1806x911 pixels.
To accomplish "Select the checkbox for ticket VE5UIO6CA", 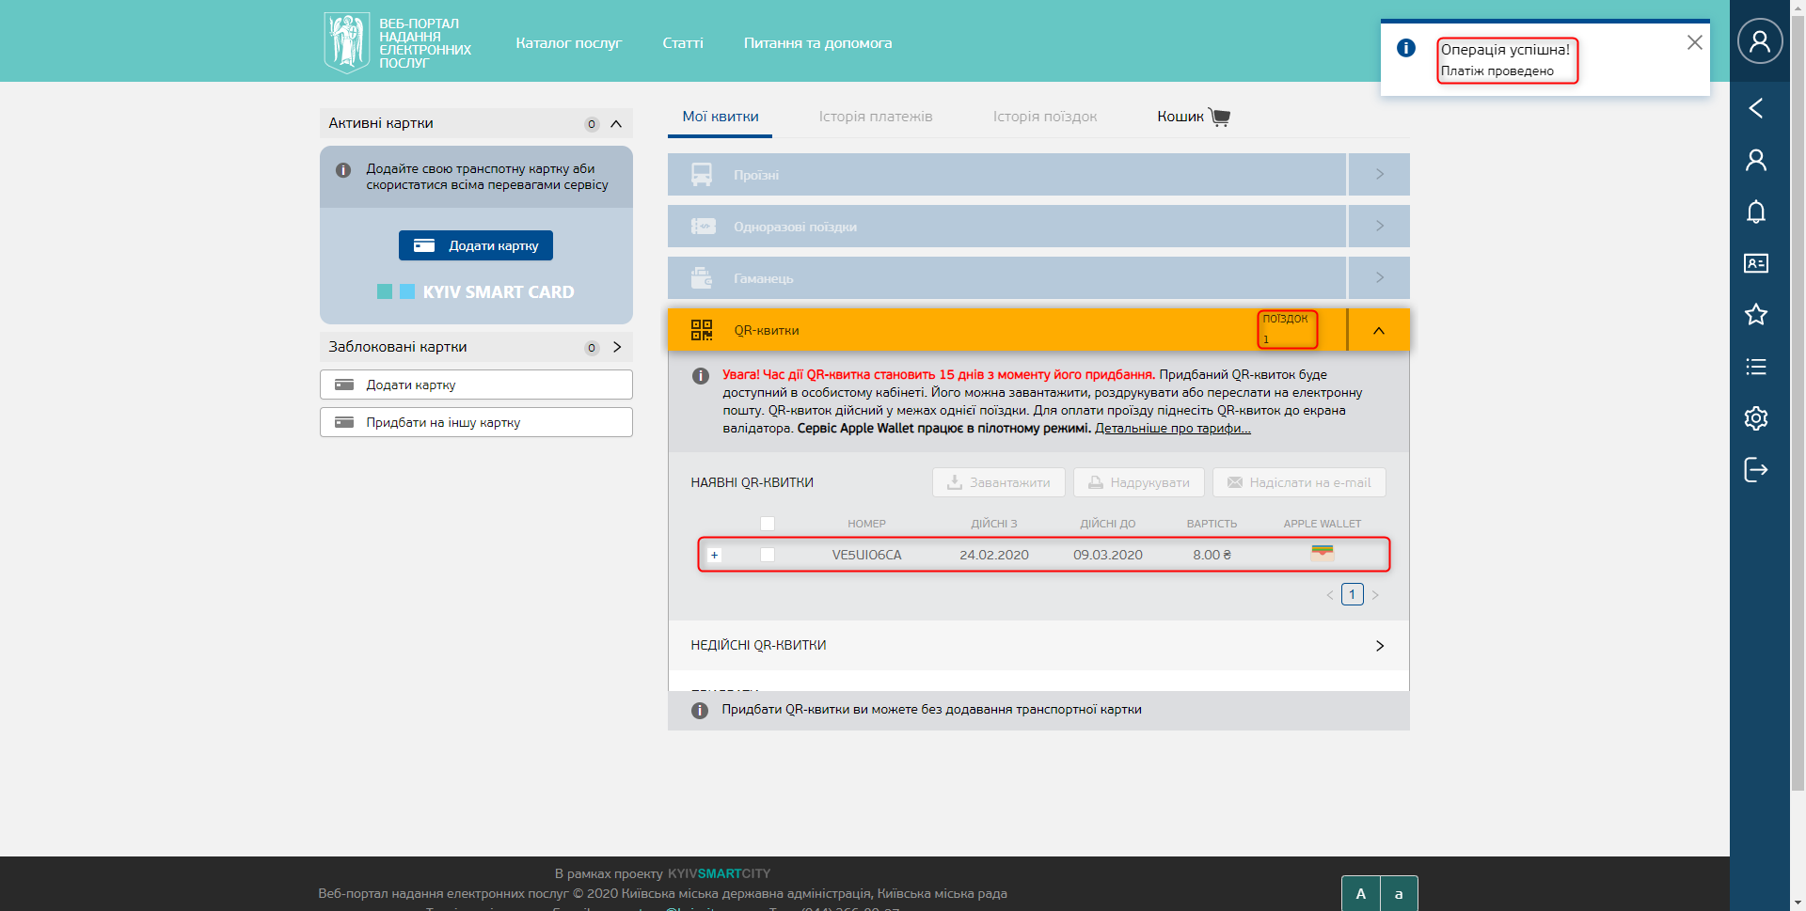I will coord(768,555).
